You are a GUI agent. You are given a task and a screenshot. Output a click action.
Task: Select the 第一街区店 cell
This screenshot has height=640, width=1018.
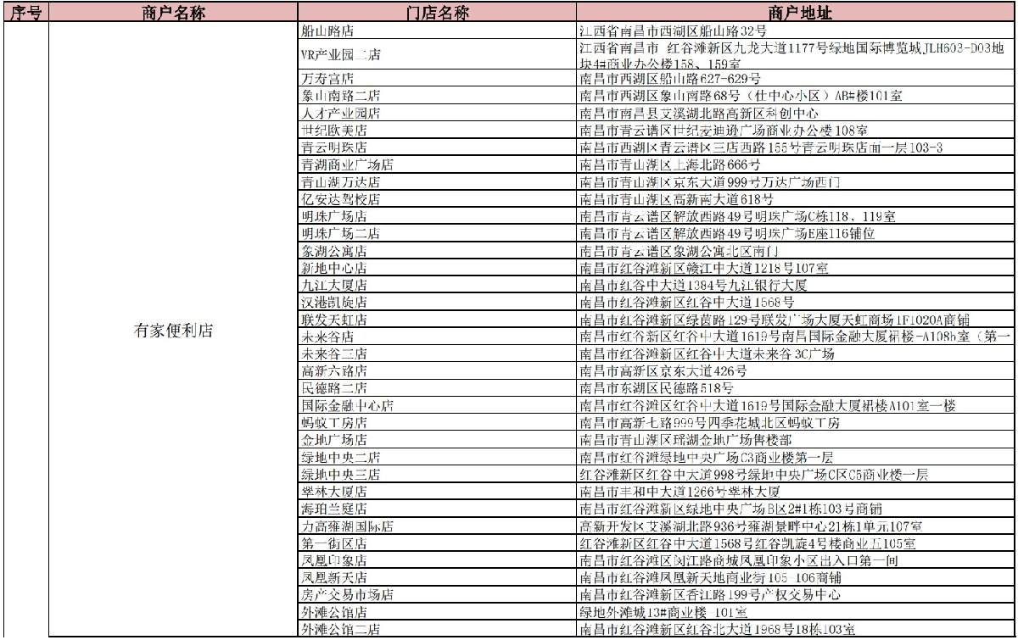pyautogui.click(x=437, y=543)
